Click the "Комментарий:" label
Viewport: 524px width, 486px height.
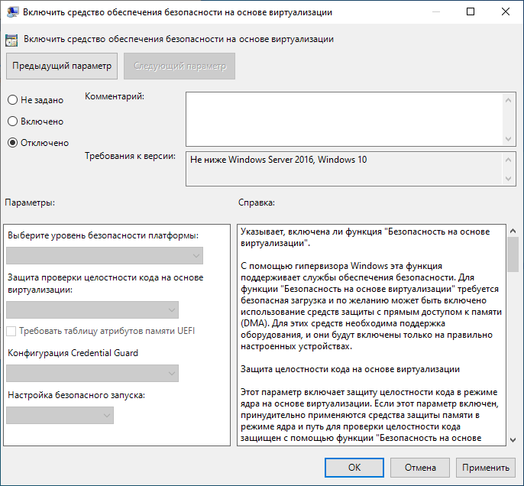(x=115, y=96)
